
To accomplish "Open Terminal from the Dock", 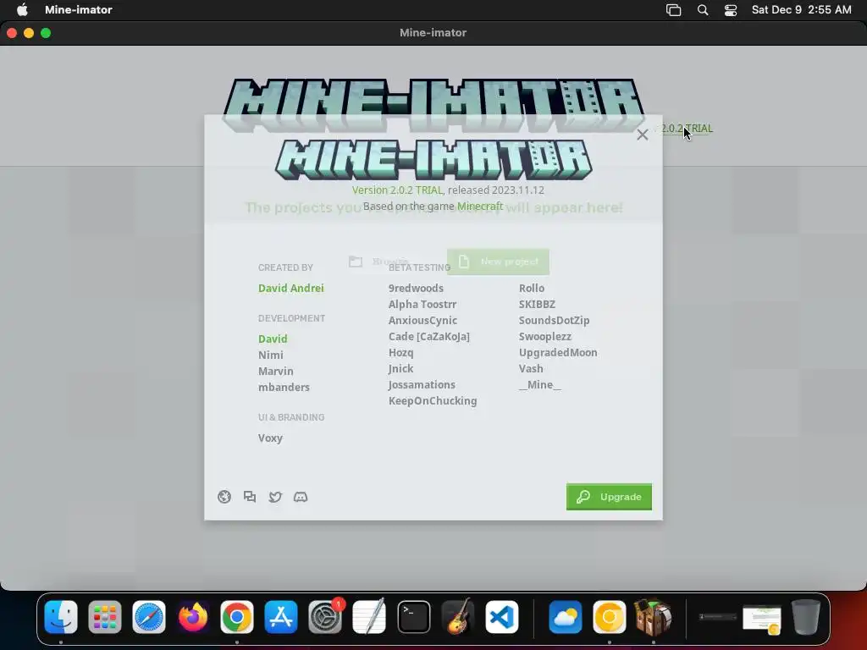I will (x=413, y=616).
